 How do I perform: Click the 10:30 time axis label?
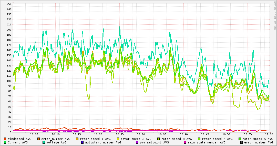(x=141, y=134)
